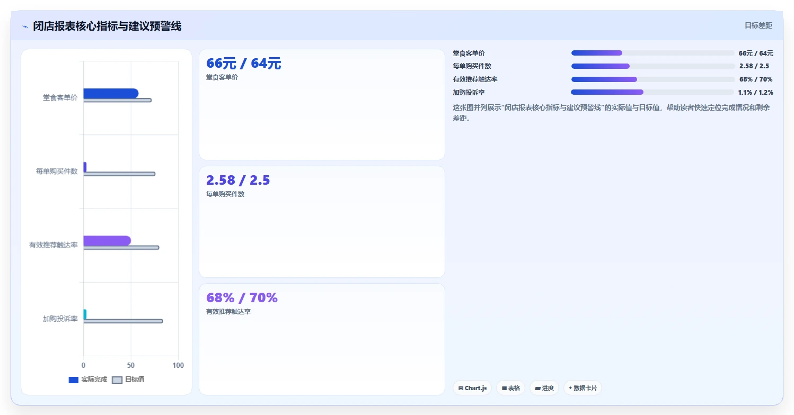Click the dashboard title 闭店报表核心指标与建议预警线
The width and height of the screenshot is (794, 415).
coord(107,26)
